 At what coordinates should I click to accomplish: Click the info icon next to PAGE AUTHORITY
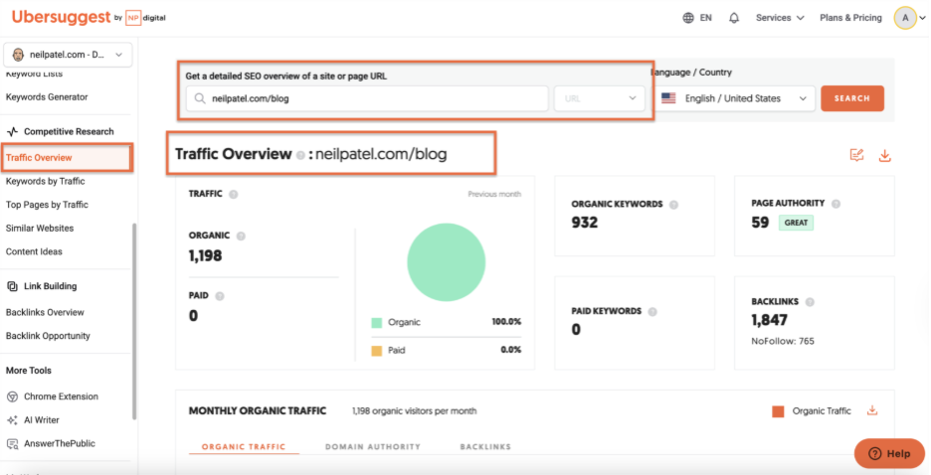[x=836, y=204]
